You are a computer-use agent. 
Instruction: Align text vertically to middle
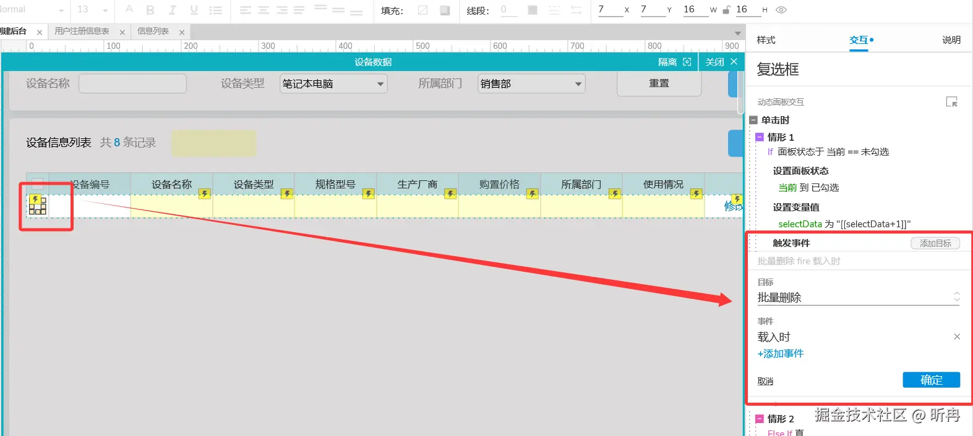[x=338, y=10]
